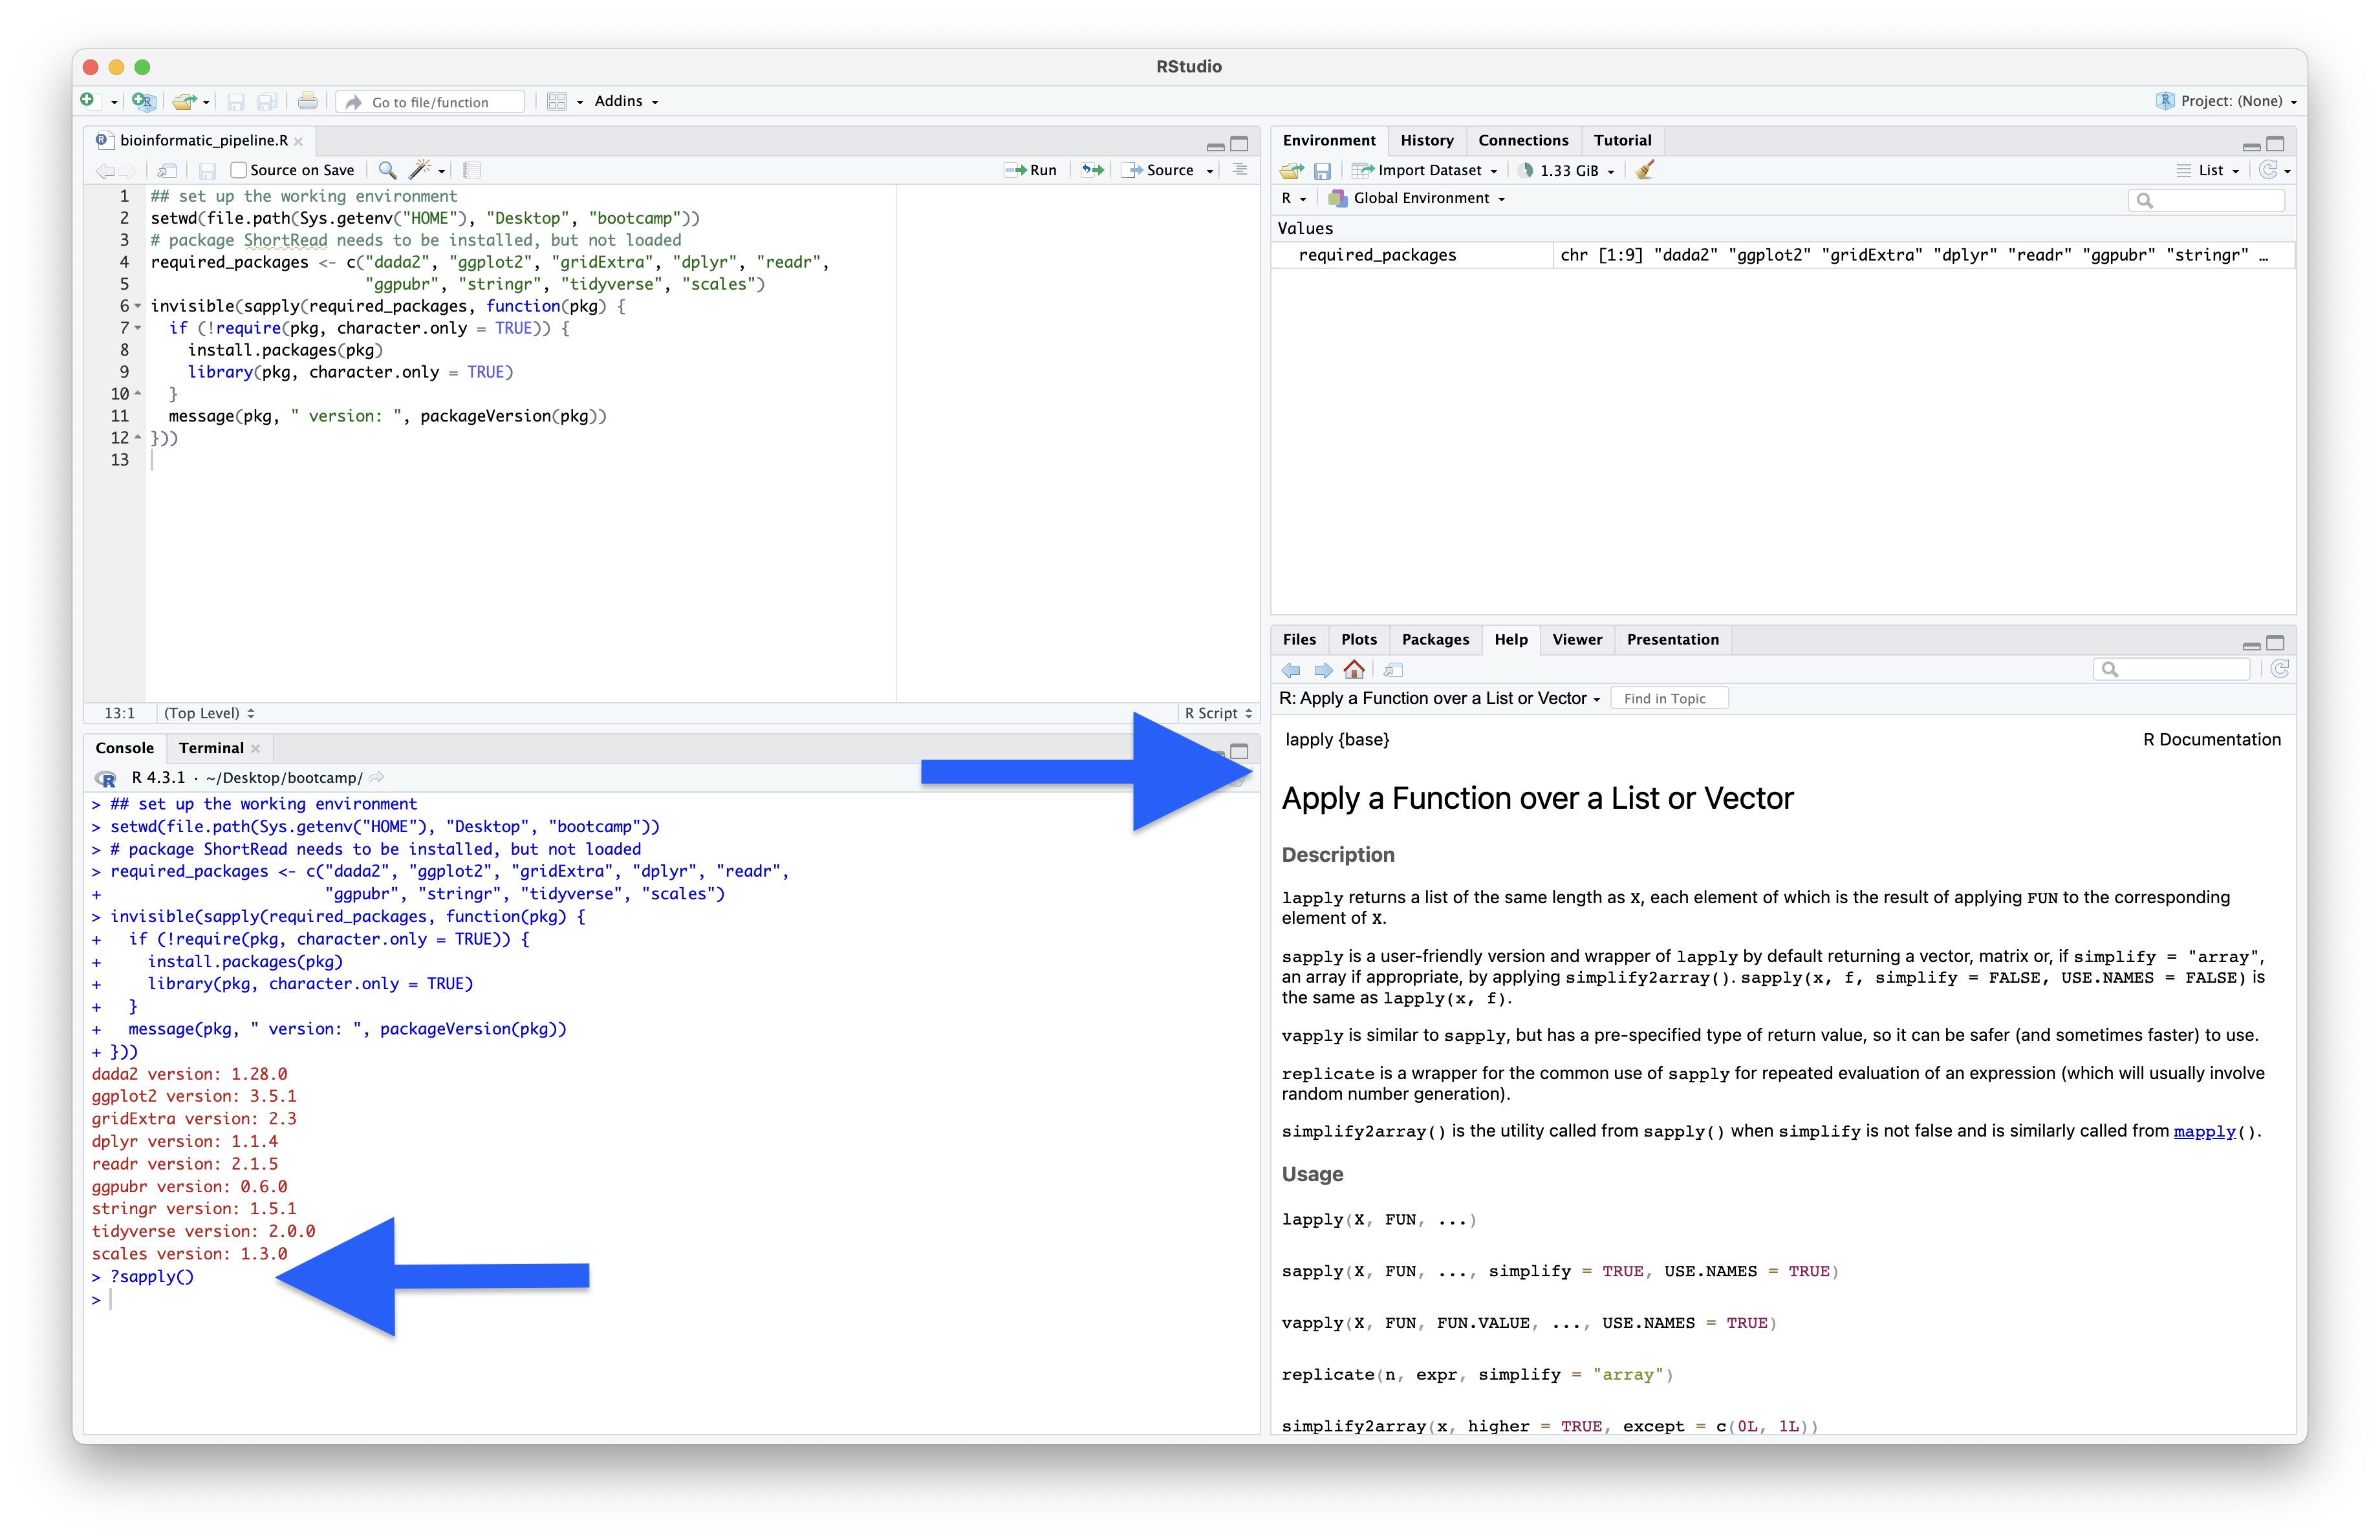Switch to the Files tab
This screenshot has height=1540, width=2380.
[1299, 639]
